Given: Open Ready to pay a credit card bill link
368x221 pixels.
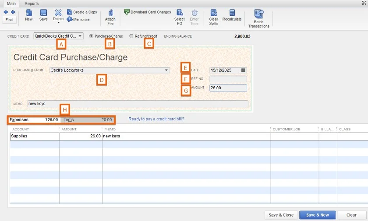Looking at the screenshot, I should pyautogui.click(x=156, y=119).
